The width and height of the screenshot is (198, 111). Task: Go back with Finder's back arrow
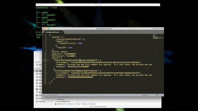[36, 55]
